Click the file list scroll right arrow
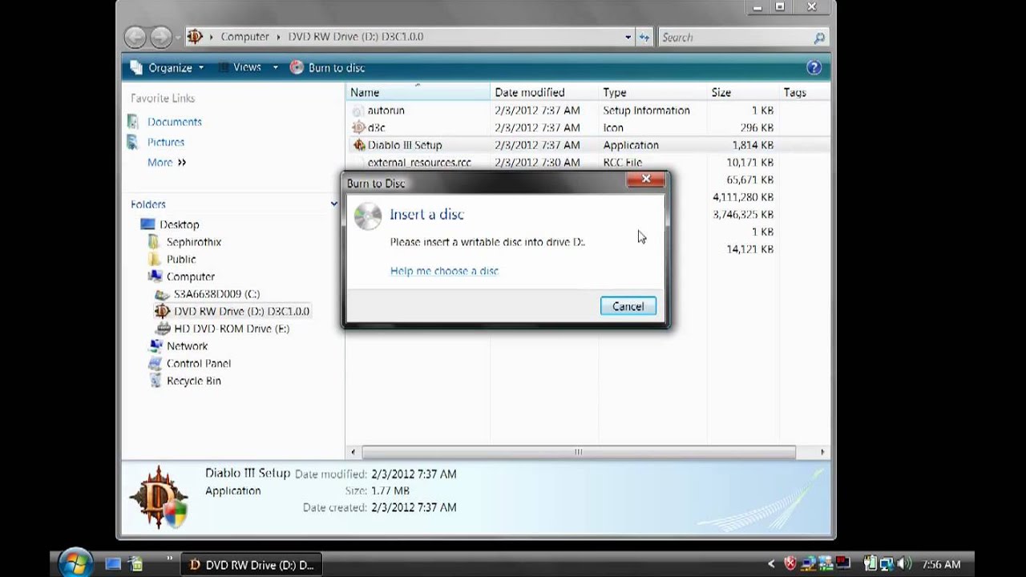1026x577 pixels. [x=822, y=452]
